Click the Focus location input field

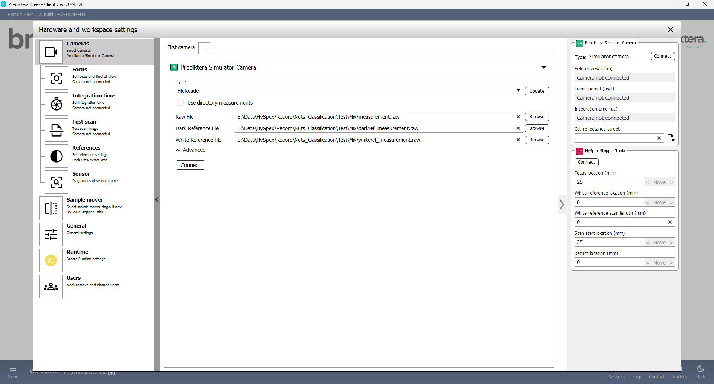pos(609,182)
